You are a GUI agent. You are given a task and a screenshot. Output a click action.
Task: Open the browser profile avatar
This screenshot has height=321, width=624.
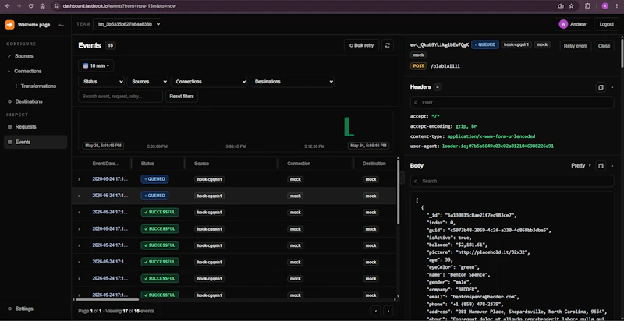click(605, 6)
